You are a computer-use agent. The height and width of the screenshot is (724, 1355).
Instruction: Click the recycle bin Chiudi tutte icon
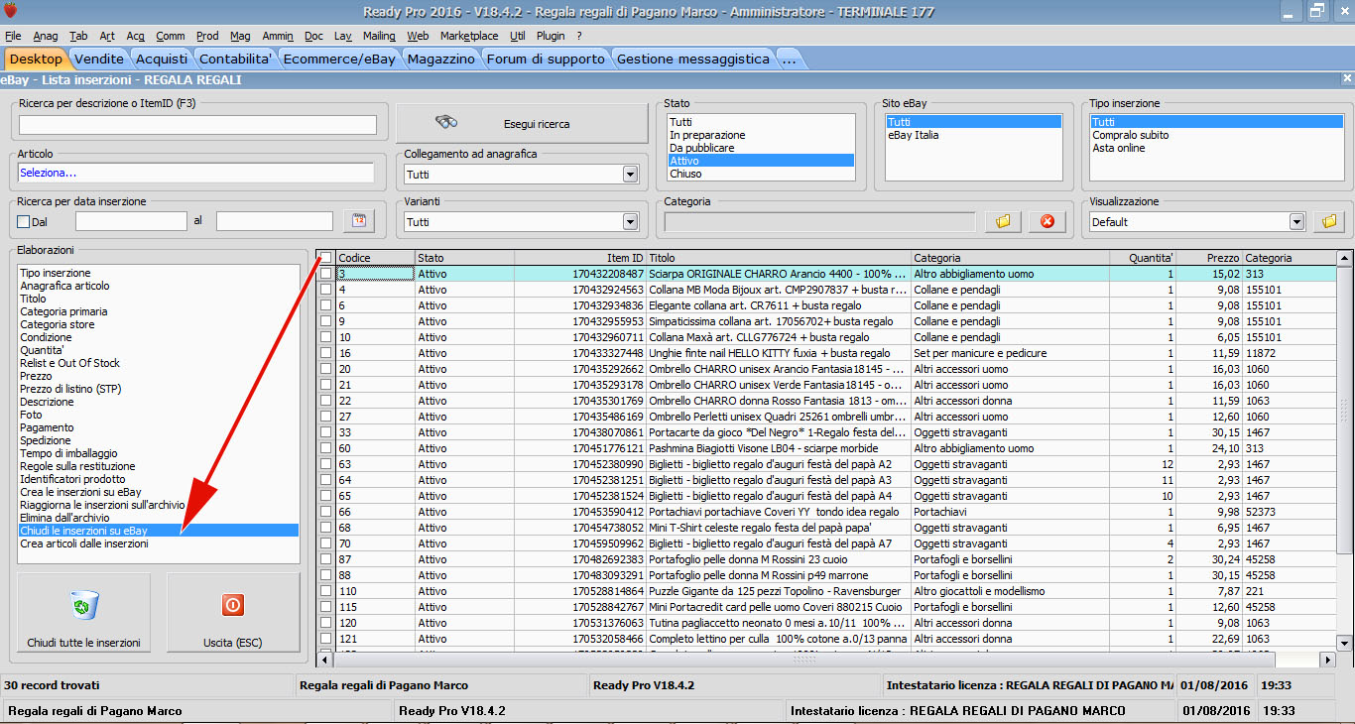pos(84,604)
